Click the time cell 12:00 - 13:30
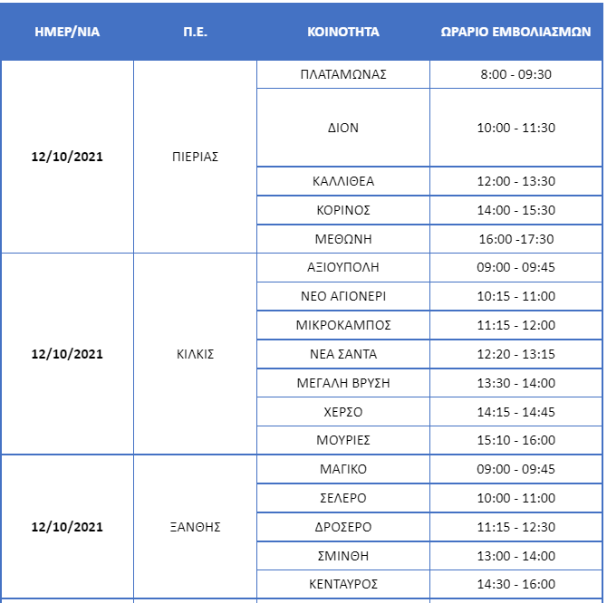Image resolution: width=607 pixels, height=603 pixels. [x=516, y=181]
